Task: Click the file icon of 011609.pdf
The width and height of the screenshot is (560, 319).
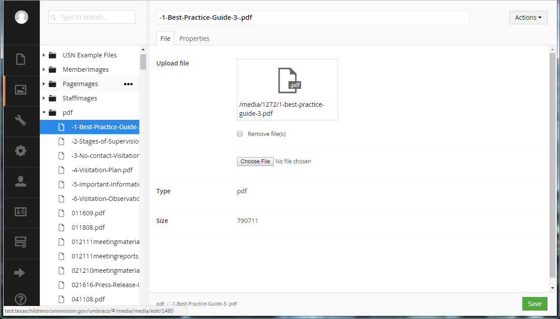Action: pyautogui.click(x=62, y=213)
